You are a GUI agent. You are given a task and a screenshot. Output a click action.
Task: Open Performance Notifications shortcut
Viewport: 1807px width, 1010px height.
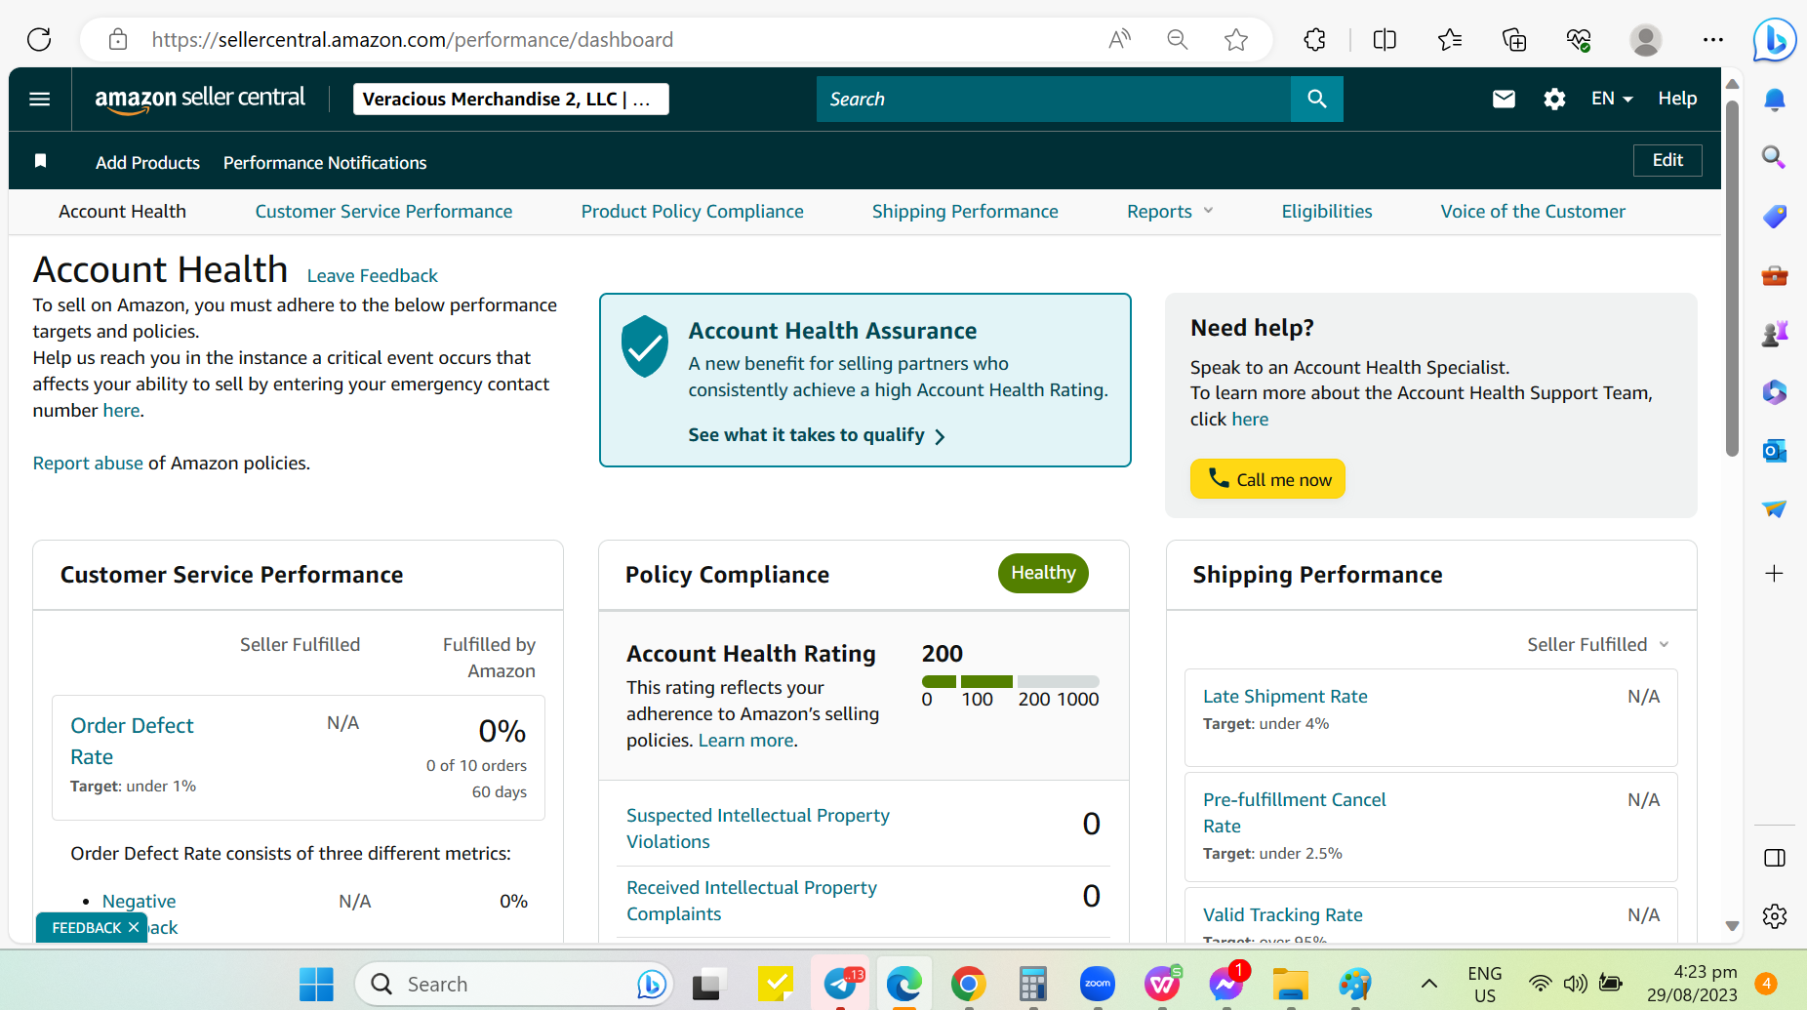325,162
